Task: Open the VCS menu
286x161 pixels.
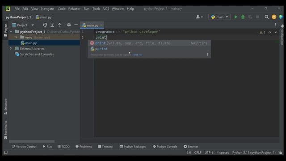Action: tap(106, 9)
